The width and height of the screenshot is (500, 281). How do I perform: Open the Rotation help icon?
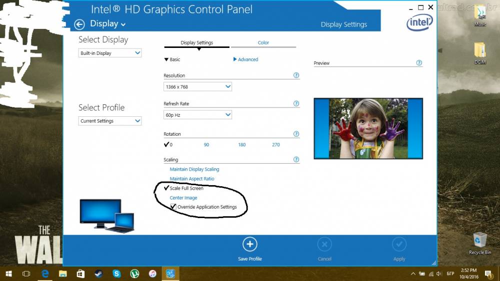point(296,134)
